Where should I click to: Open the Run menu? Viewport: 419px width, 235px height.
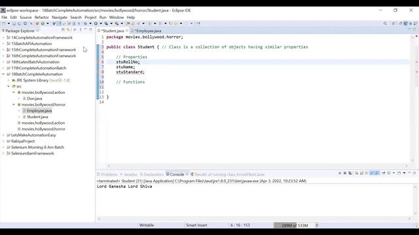tap(103, 18)
